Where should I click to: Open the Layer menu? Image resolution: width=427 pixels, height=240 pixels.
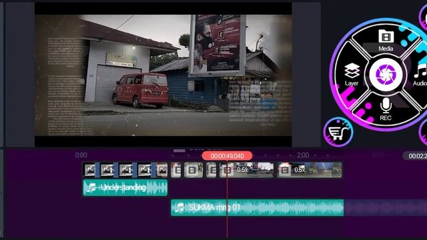coord(352,74)
